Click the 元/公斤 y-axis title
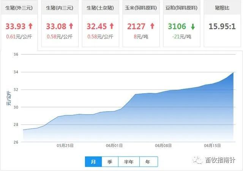The height and width of the screenshot is (171, 243). pos(9,98)
